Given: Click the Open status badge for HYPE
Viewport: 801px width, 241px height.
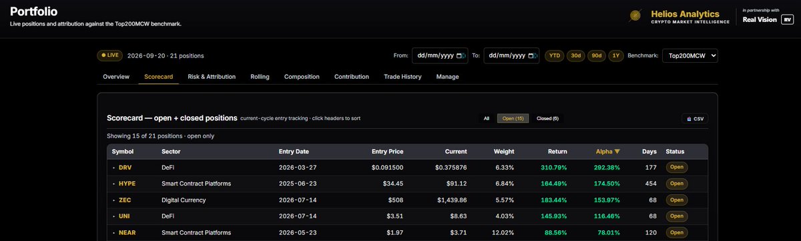Looking at the screenshot, I should click(x=677, y=184).
